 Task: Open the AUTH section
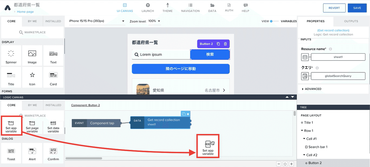tap(229, 8)
